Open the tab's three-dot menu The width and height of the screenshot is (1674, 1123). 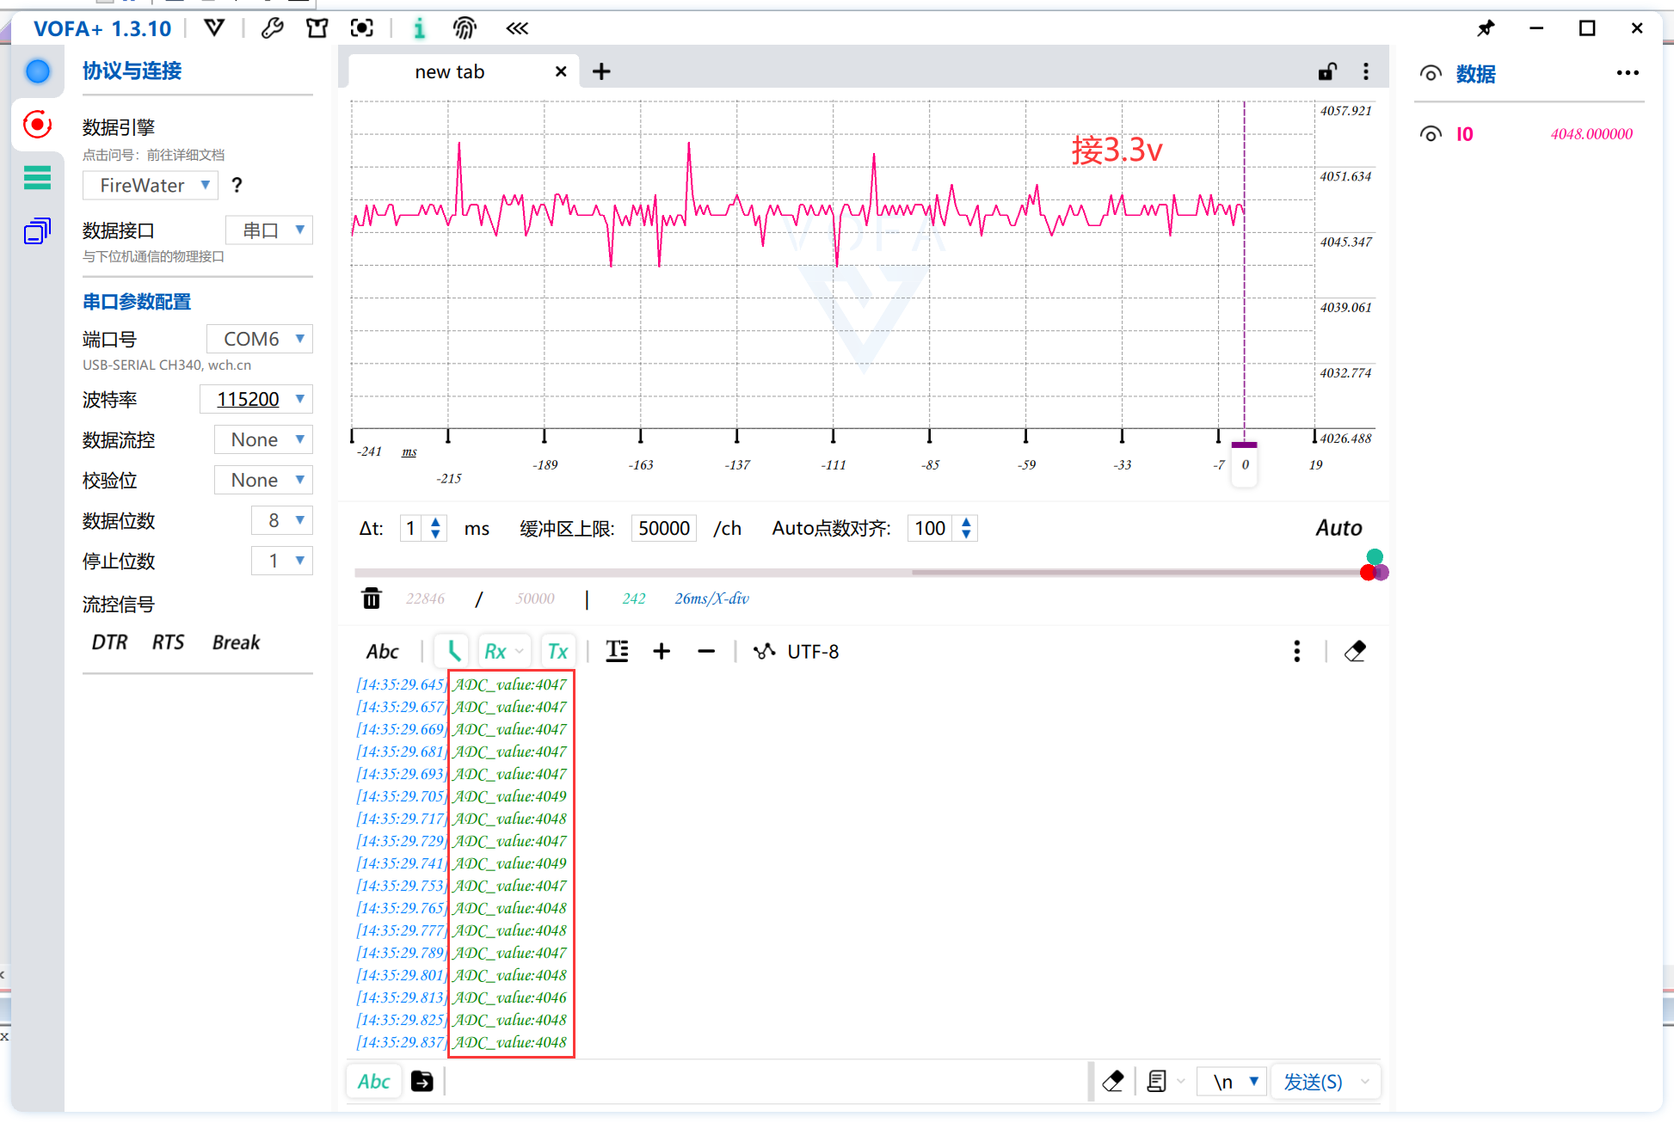coord(1366,71)
